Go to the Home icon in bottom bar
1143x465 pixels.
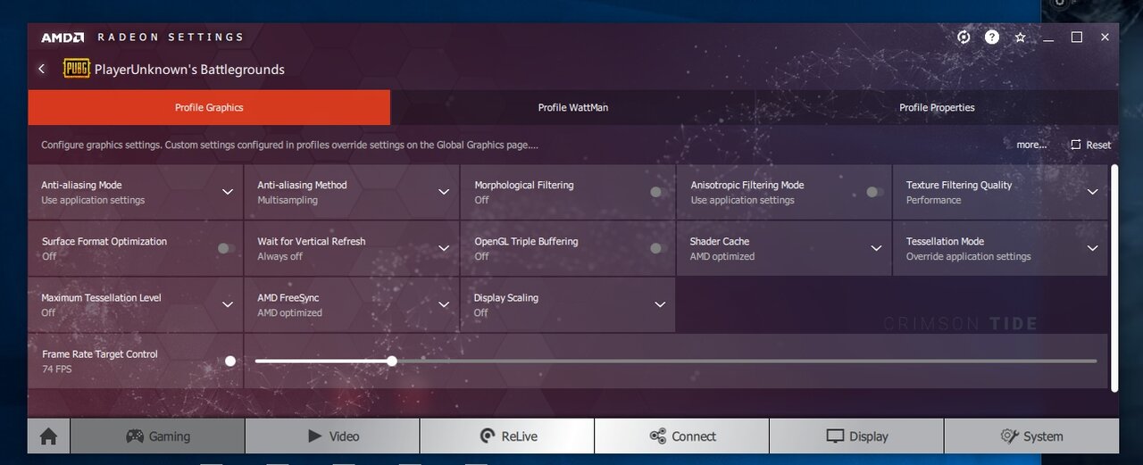click(x=48, y=436)
